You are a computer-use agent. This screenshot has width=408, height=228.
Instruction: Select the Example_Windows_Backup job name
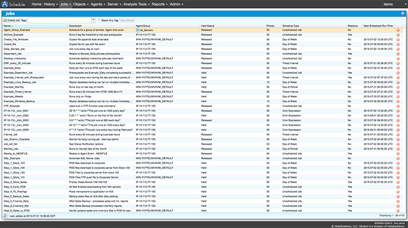[19, 101]
